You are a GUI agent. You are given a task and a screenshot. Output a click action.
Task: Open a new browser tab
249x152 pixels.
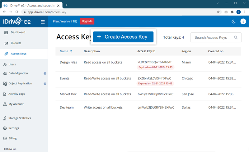[67, 5]
